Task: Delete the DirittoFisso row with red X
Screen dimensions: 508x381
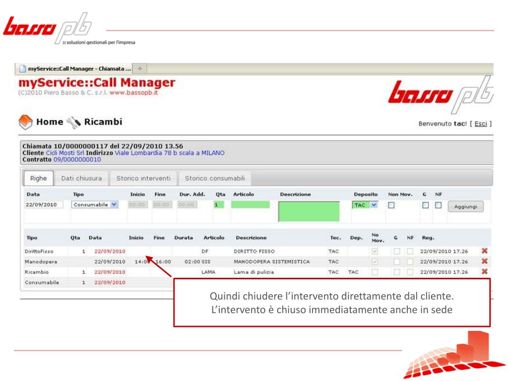Action: pyautogui.click(x=485, y=251)
